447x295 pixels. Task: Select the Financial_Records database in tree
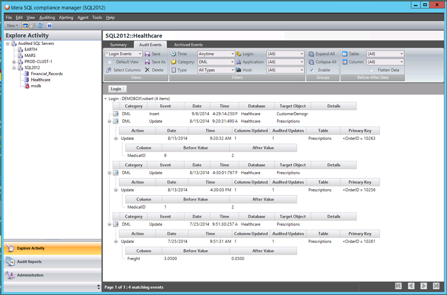click(x=47, y=74)
